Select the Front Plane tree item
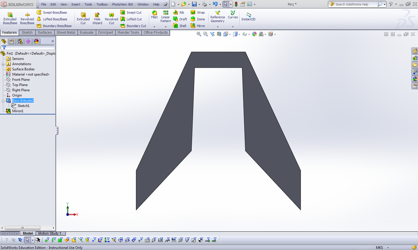This screenshot has height=250, width=418. 21,80
